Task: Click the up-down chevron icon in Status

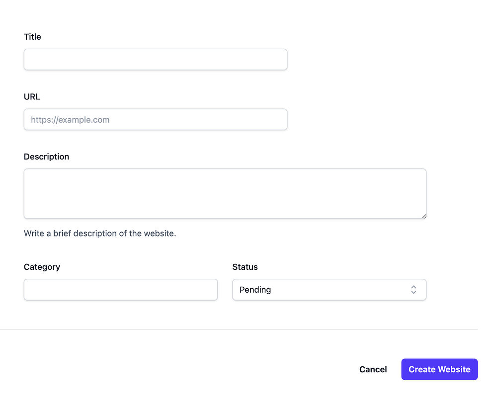Action: [413, 290]
